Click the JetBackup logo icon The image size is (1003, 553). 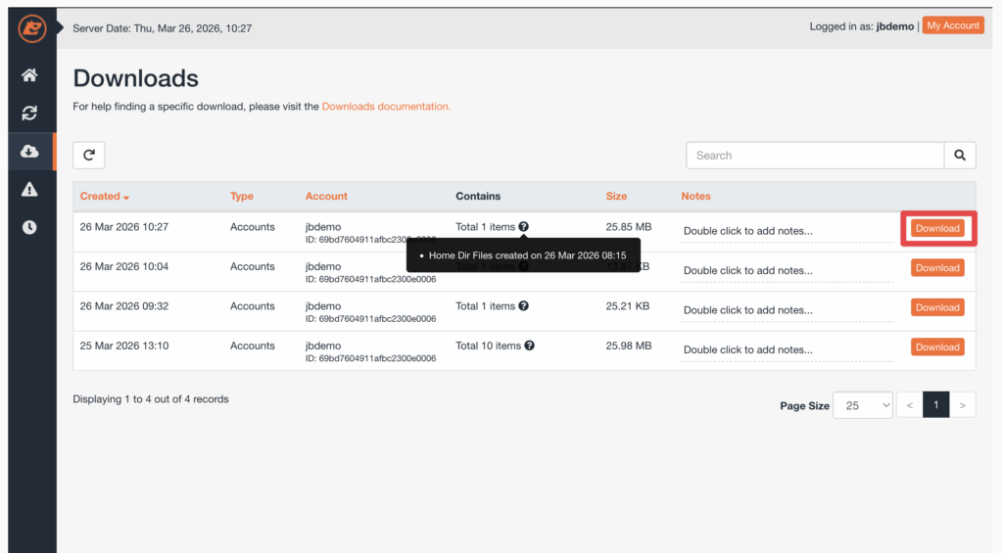point(31,28)
